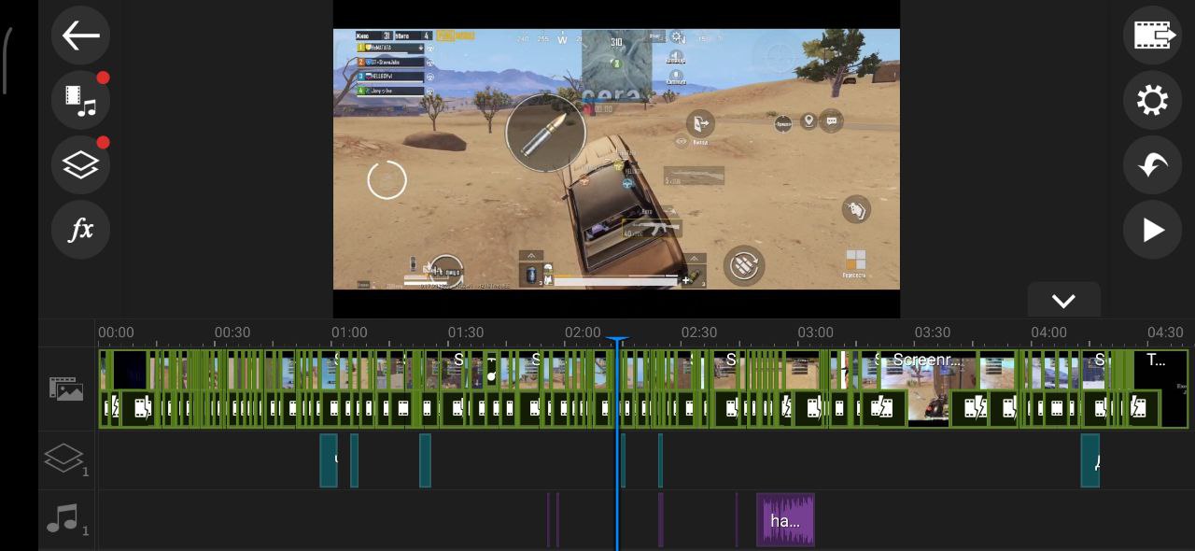Open the overlay layers panel
This screenshot has width=1195, height=551.
click(x=81, y=165)
